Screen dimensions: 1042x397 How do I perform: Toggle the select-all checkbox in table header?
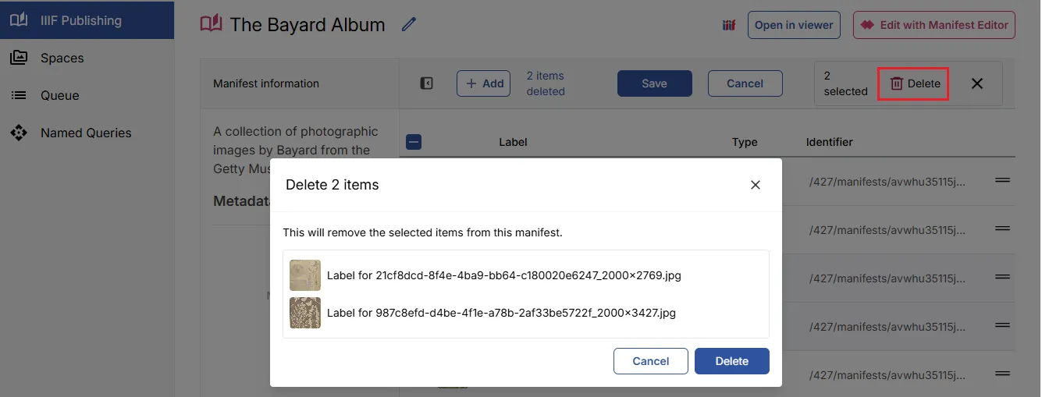[x=414, y=142]
